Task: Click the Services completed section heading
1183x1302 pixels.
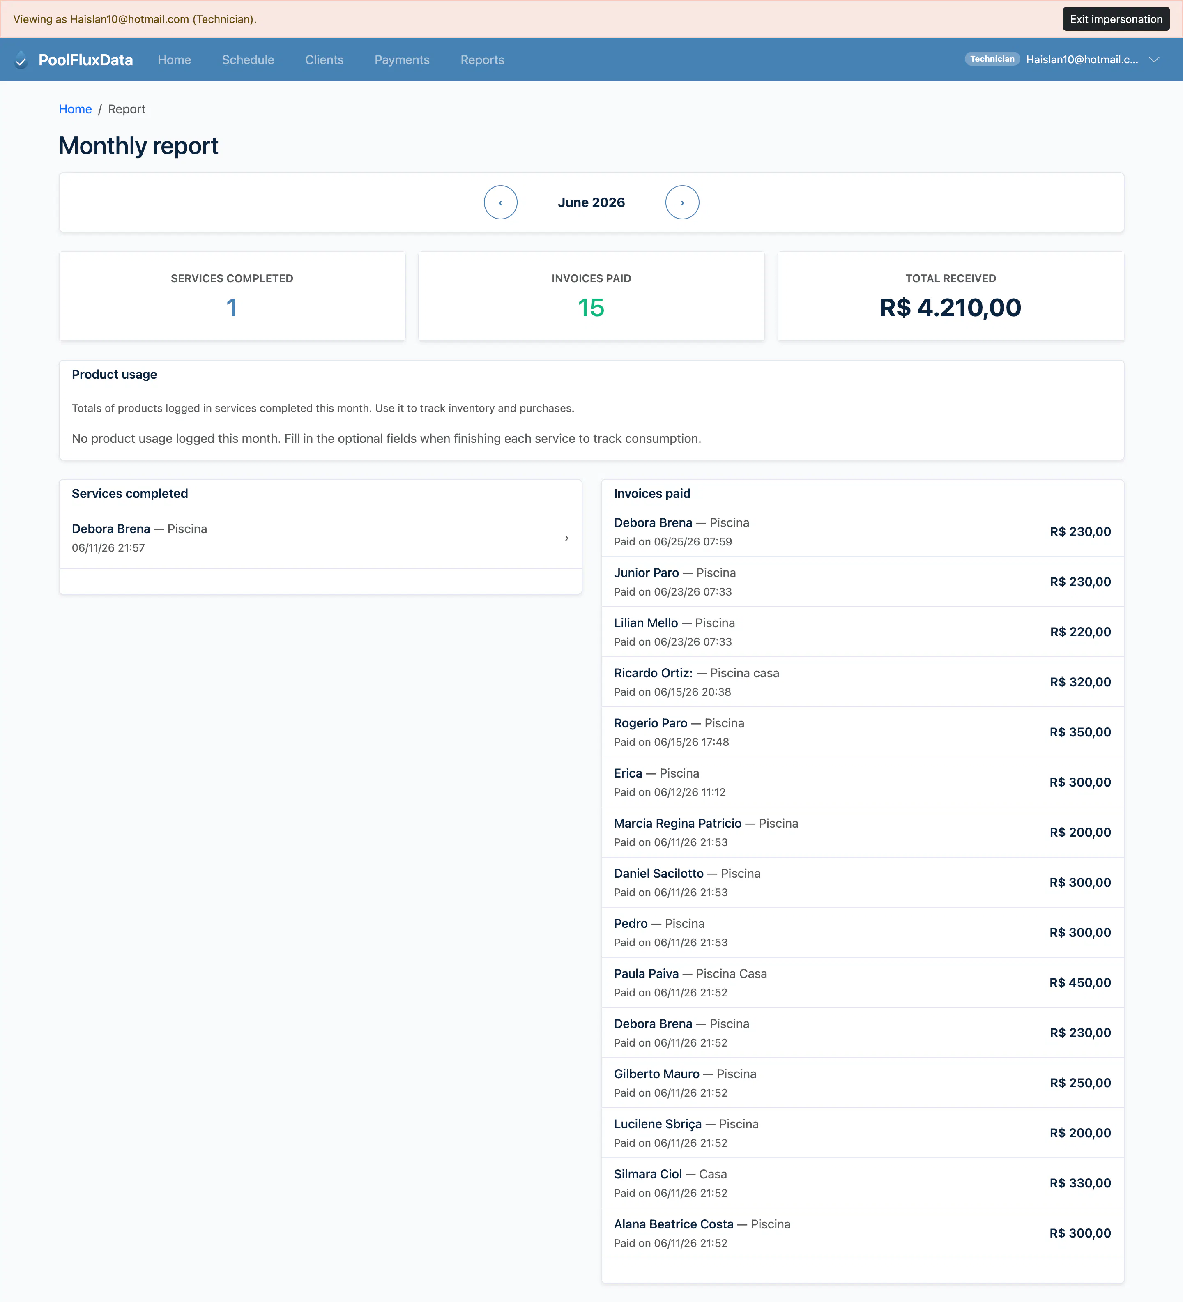Action: 130,493
